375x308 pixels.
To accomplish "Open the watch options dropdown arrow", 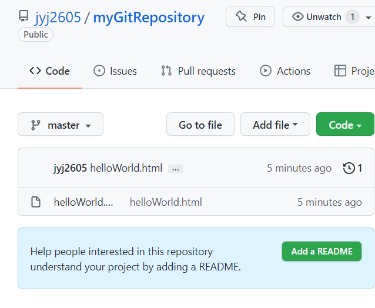I will (x=369, y=18).
